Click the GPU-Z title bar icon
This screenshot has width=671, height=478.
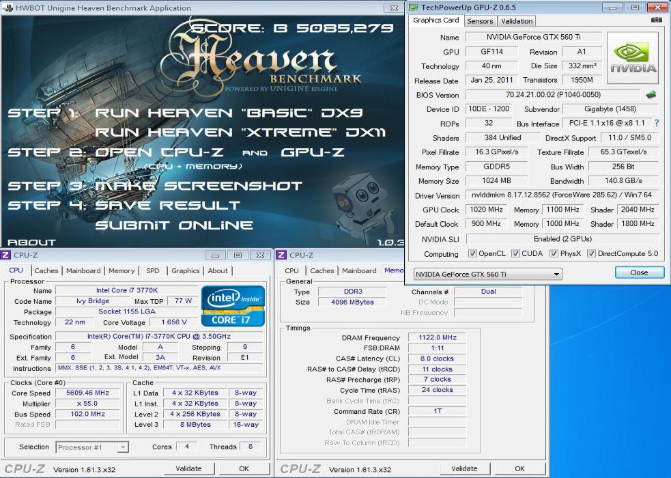pyautogui.click(x=414, y=8)
